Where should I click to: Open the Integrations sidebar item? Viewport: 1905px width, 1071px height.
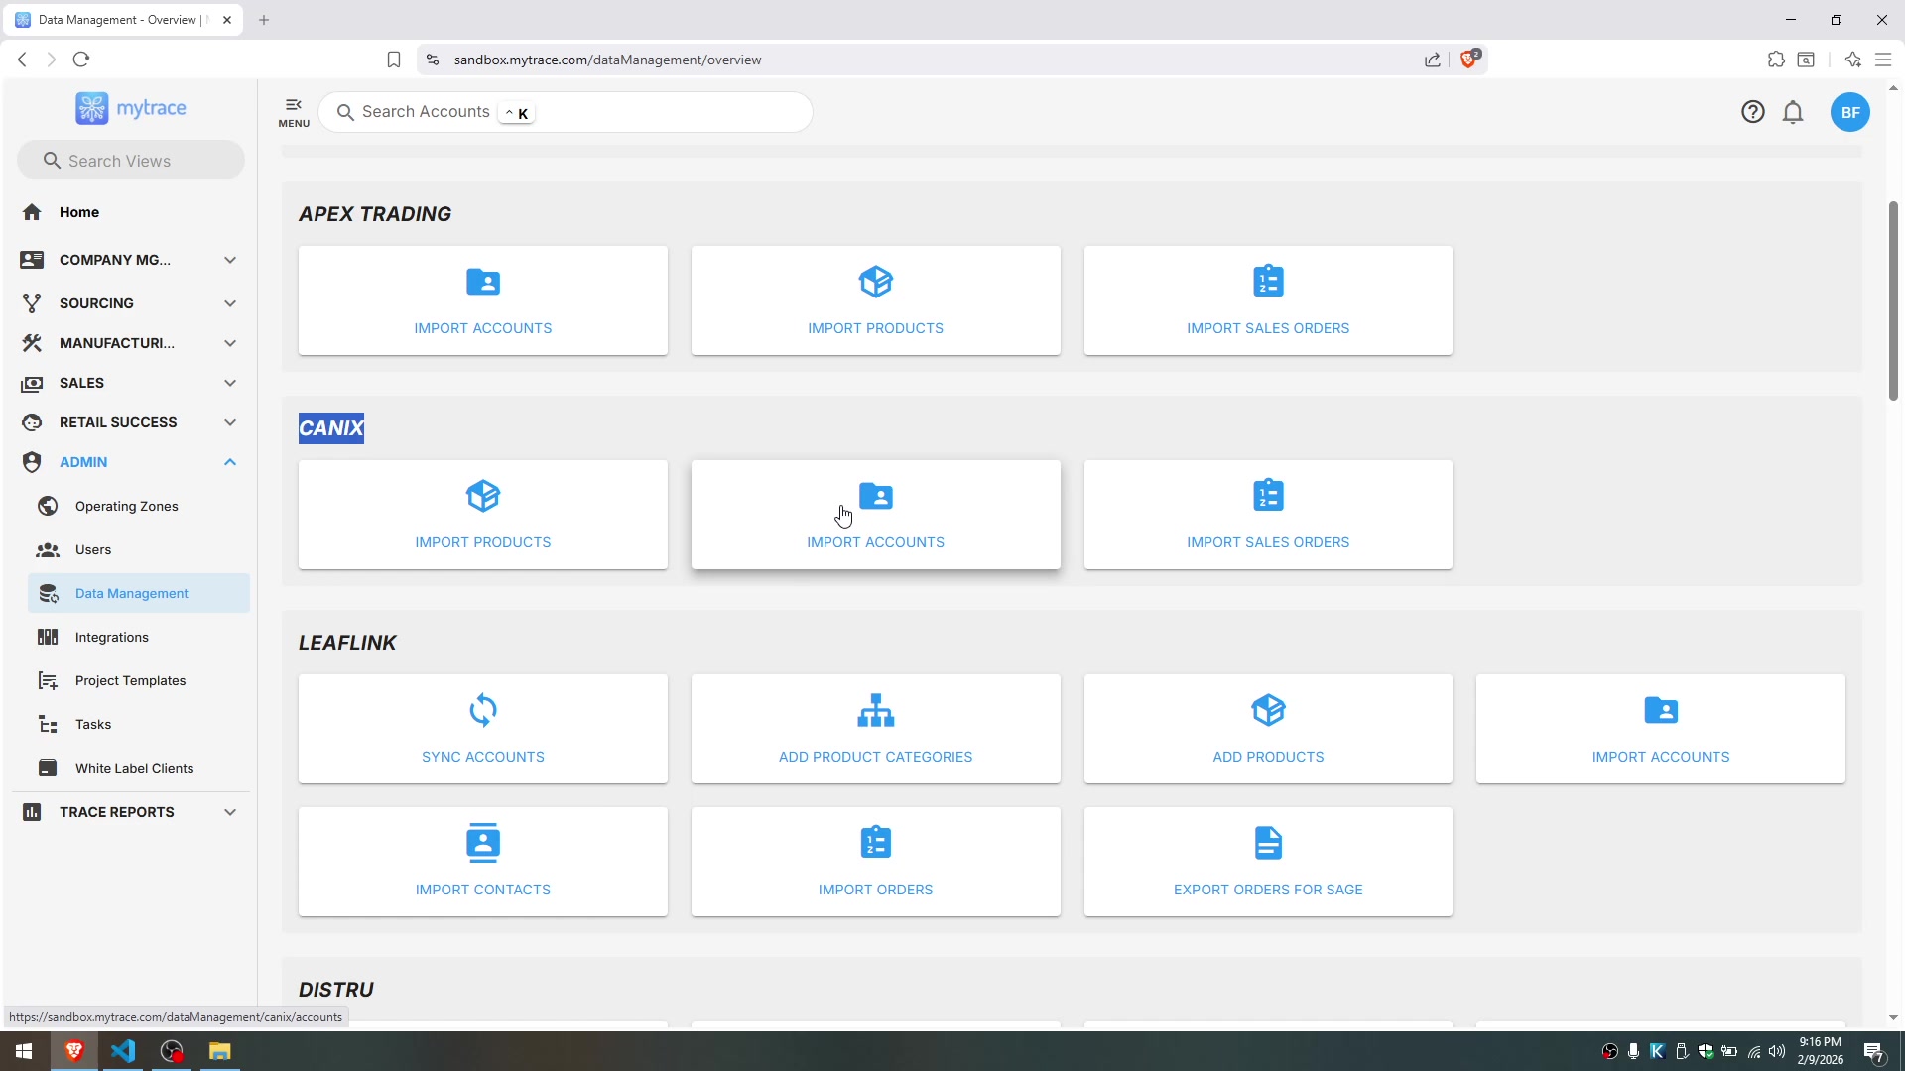[111, 637]
